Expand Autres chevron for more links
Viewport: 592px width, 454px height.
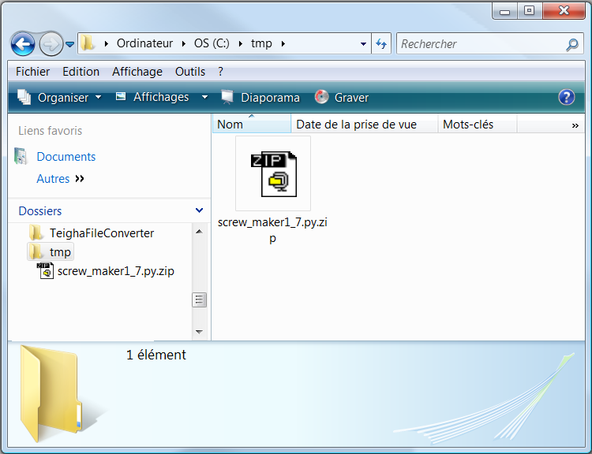(80, 178)
